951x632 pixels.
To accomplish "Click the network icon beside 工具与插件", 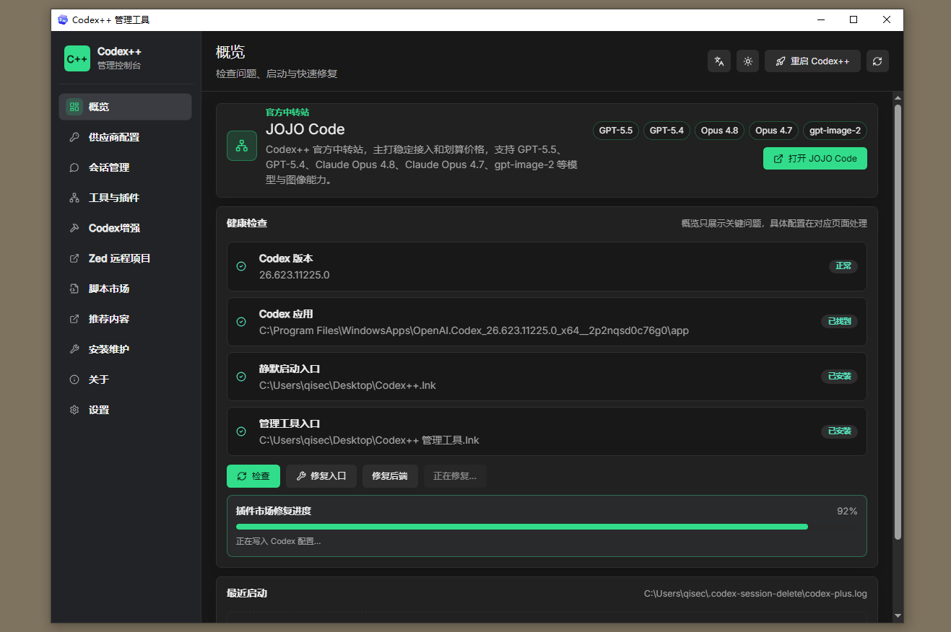I will (74, 198).
